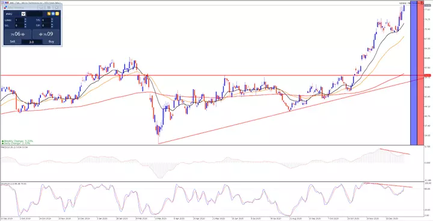Select the red trendline on Stochastic indicator

388,185
